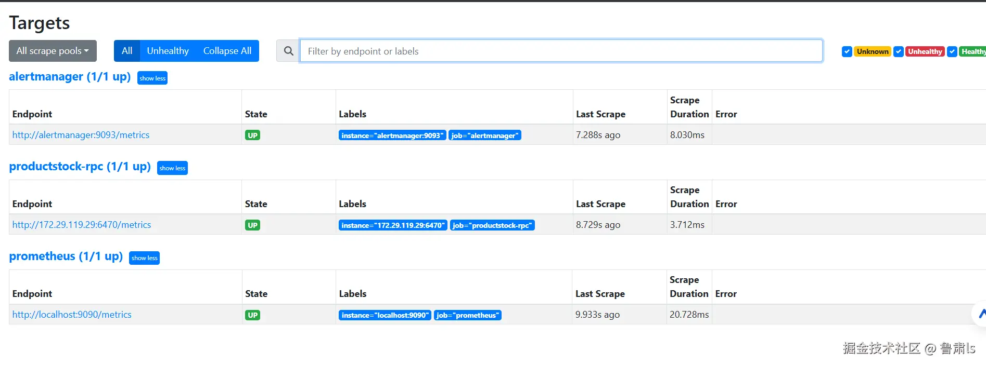Click the scroll-to-top arrow icon
The width and height of the screenshot is (986, 366).
[x=980, y=314]
